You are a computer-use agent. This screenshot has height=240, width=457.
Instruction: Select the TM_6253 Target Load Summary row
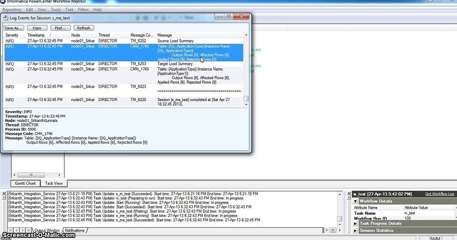click(124, 64)
